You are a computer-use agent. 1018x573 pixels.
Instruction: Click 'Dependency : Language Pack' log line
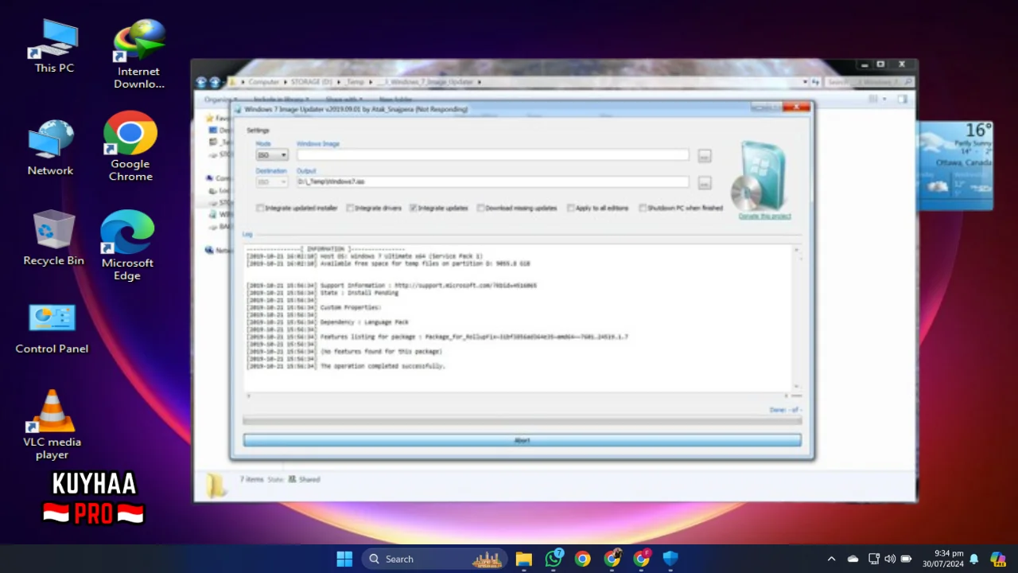click(x=364, y=322)
